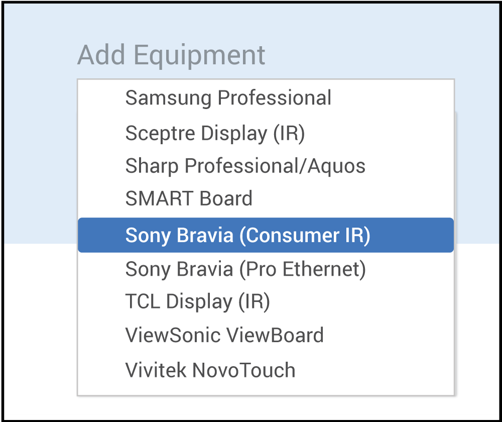Select the Sharp Aquos display option
This screenshot has width=502, height=422.
coord(245,166)
